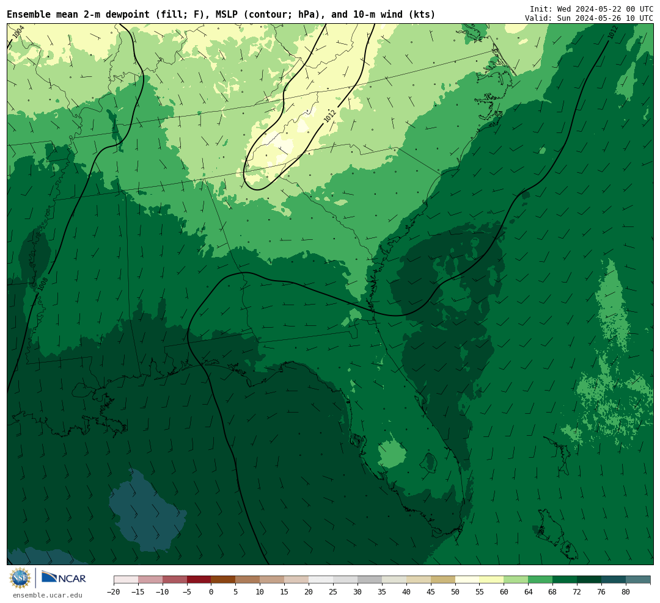Pick the 15 to 20 pale tan swatch
660x603 pixels.
pyautogui.click(x=297, y=580)
